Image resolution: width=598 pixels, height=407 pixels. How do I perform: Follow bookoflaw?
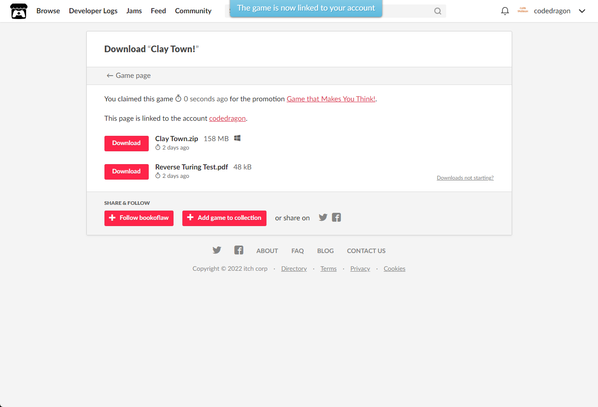click(139, 218)
